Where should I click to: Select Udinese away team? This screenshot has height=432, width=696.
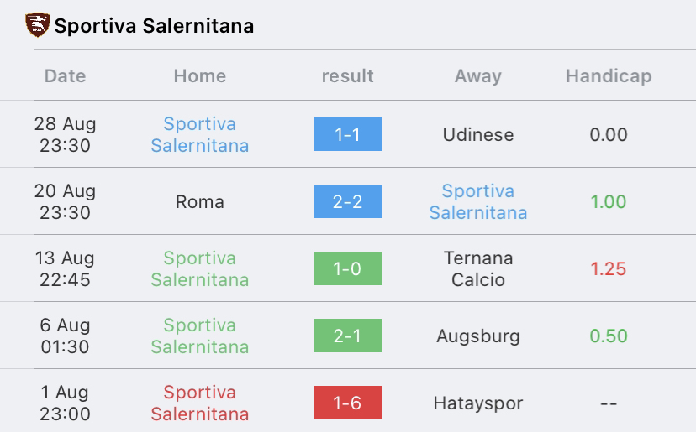pos(478,135)
